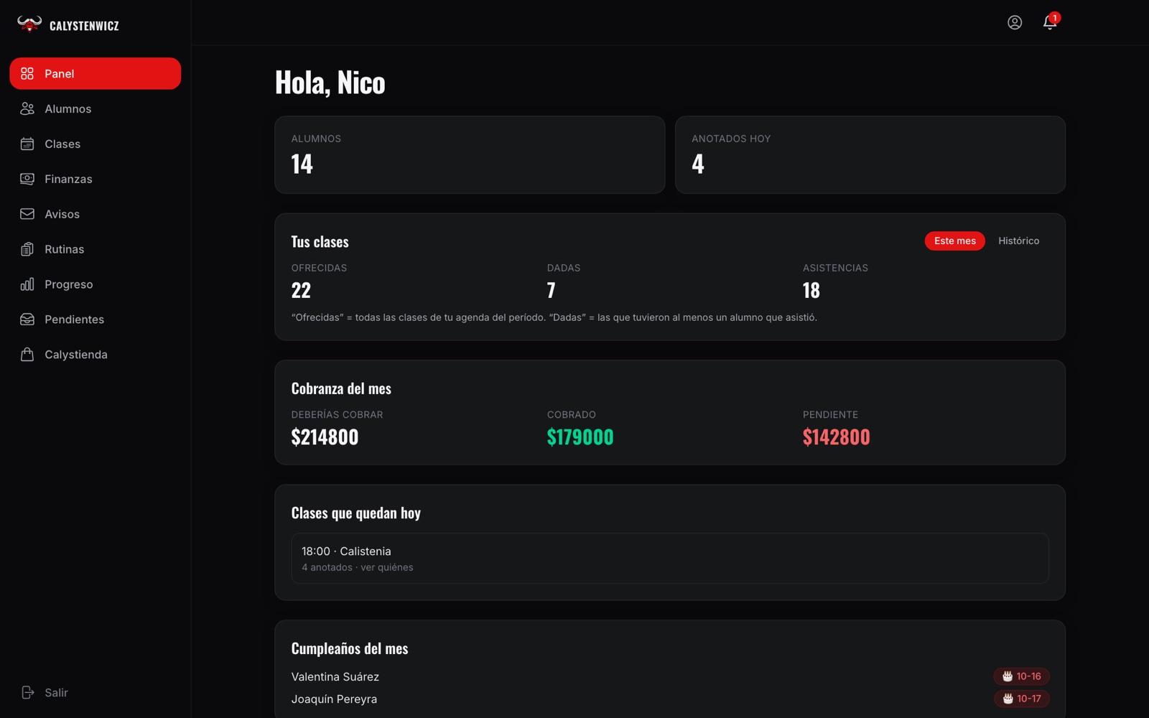Navigate to Avisos
Image resolution: width=1149 pixels, height=718 pixels.
coord(96,214)
